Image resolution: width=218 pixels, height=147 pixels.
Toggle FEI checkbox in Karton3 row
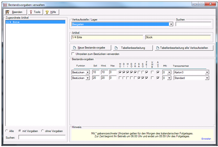[x=147, y=72]
